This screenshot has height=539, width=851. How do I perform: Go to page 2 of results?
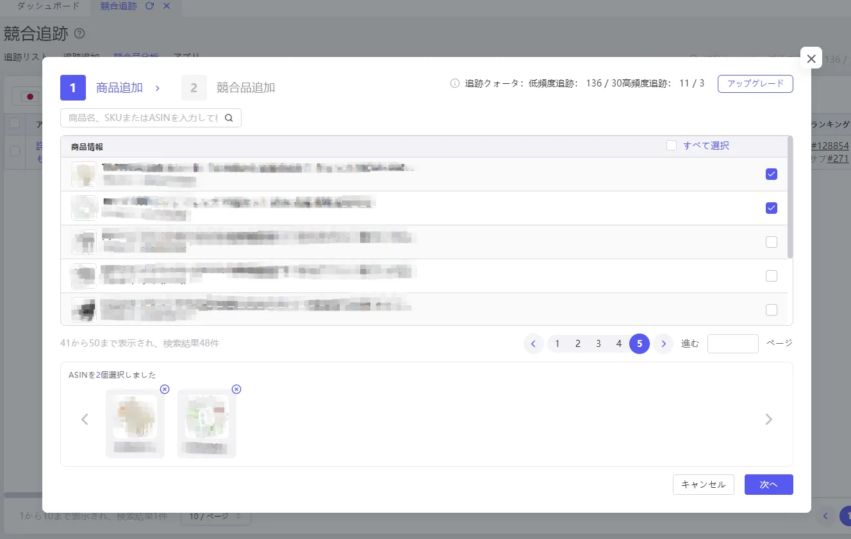pos(578,344)
